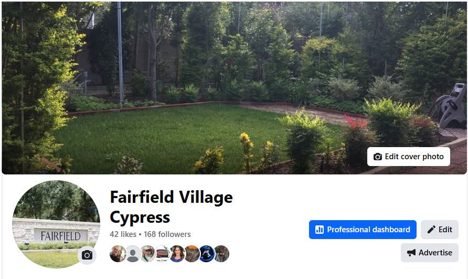
Task: Open the red car follower avatar
Action: pyautogui.click(x=162, y=254)
